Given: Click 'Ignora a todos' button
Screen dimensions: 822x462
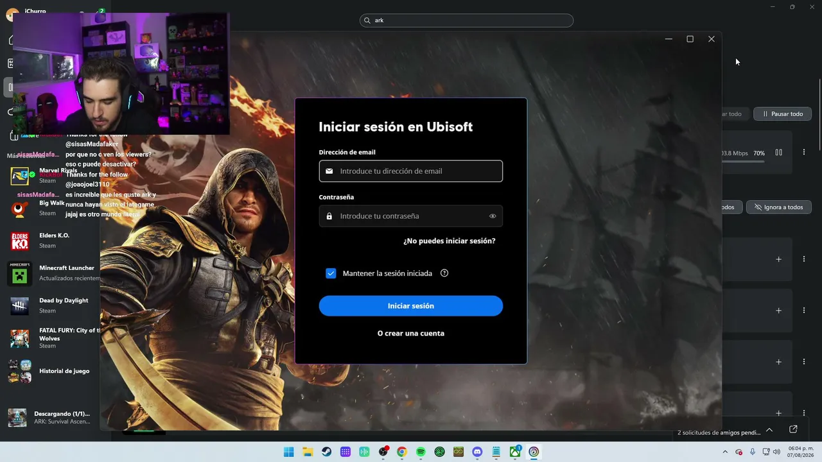Looking at the screenshot, I should tap(779, 207).
